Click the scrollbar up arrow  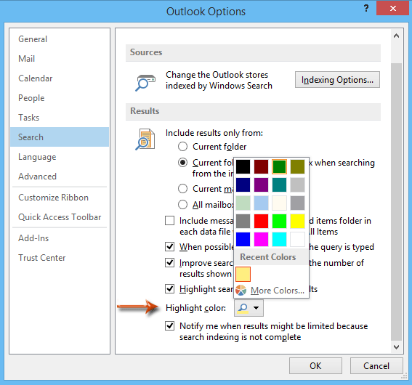396,36
